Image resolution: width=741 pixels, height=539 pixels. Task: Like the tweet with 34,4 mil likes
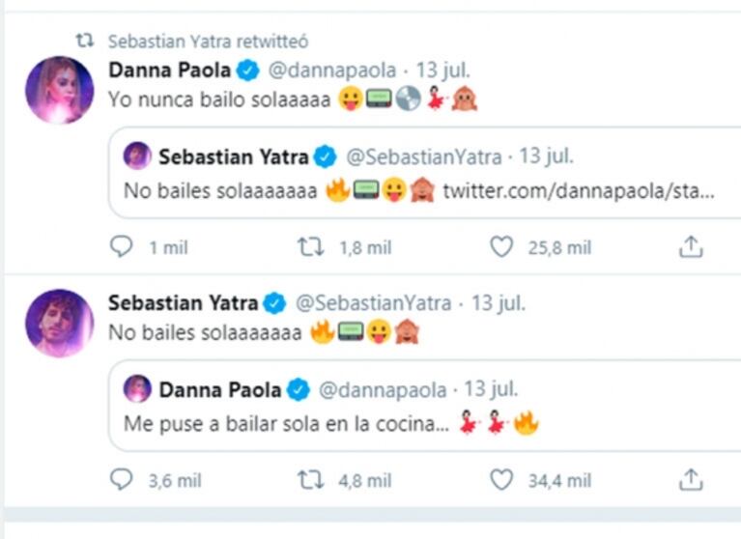pos(501,480)
